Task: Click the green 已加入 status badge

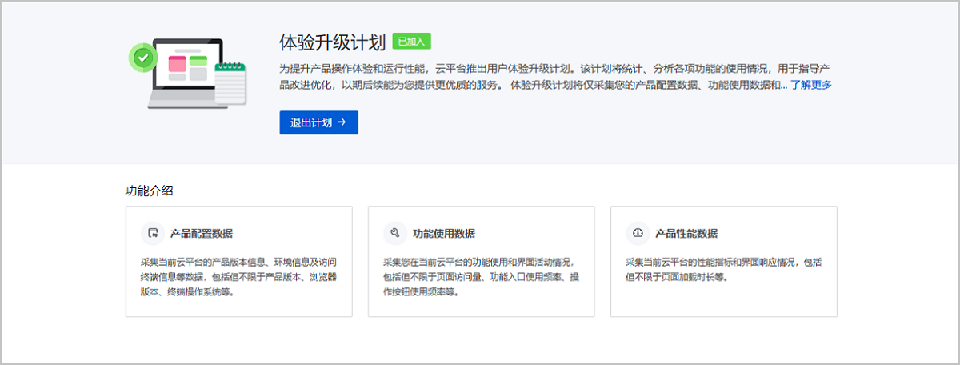Action: [x=412, y=42]
